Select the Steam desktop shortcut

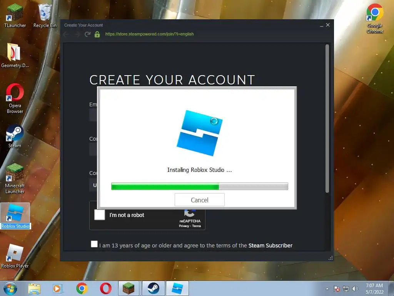click(15, 136)
